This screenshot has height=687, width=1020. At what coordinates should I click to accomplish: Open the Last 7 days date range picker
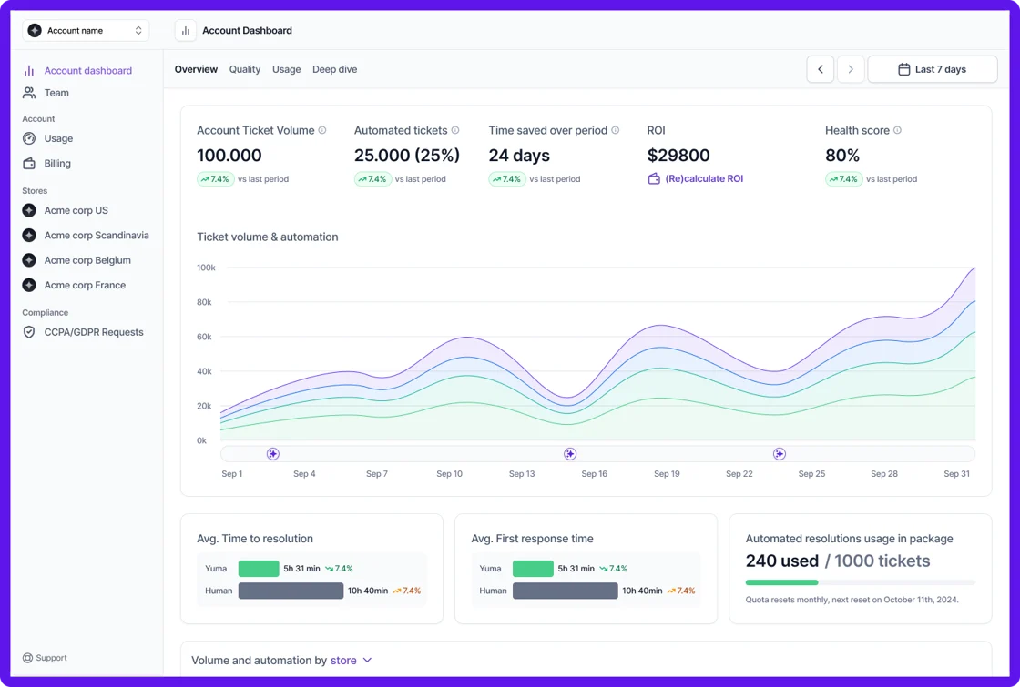933,68
